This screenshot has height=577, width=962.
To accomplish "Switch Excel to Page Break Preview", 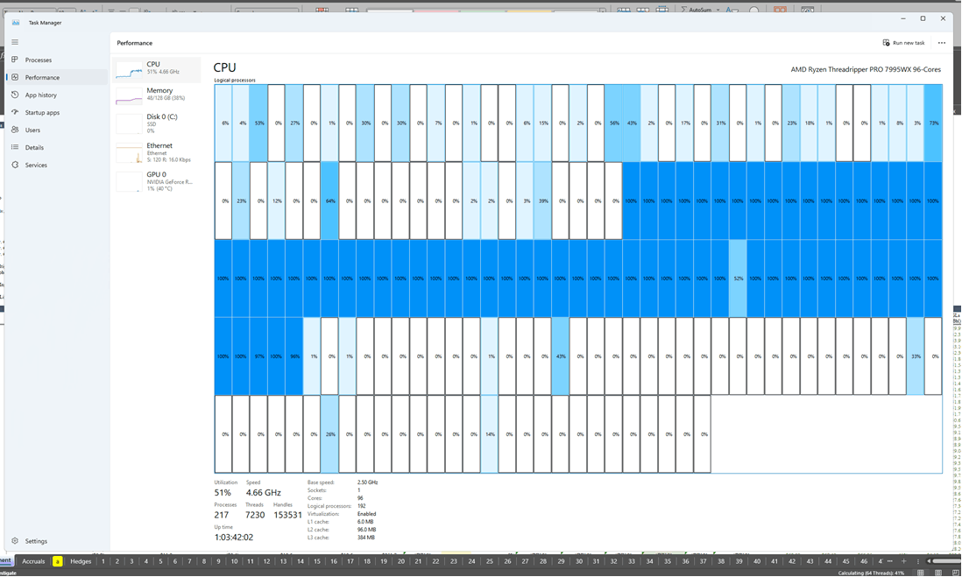I will point(955,573).
